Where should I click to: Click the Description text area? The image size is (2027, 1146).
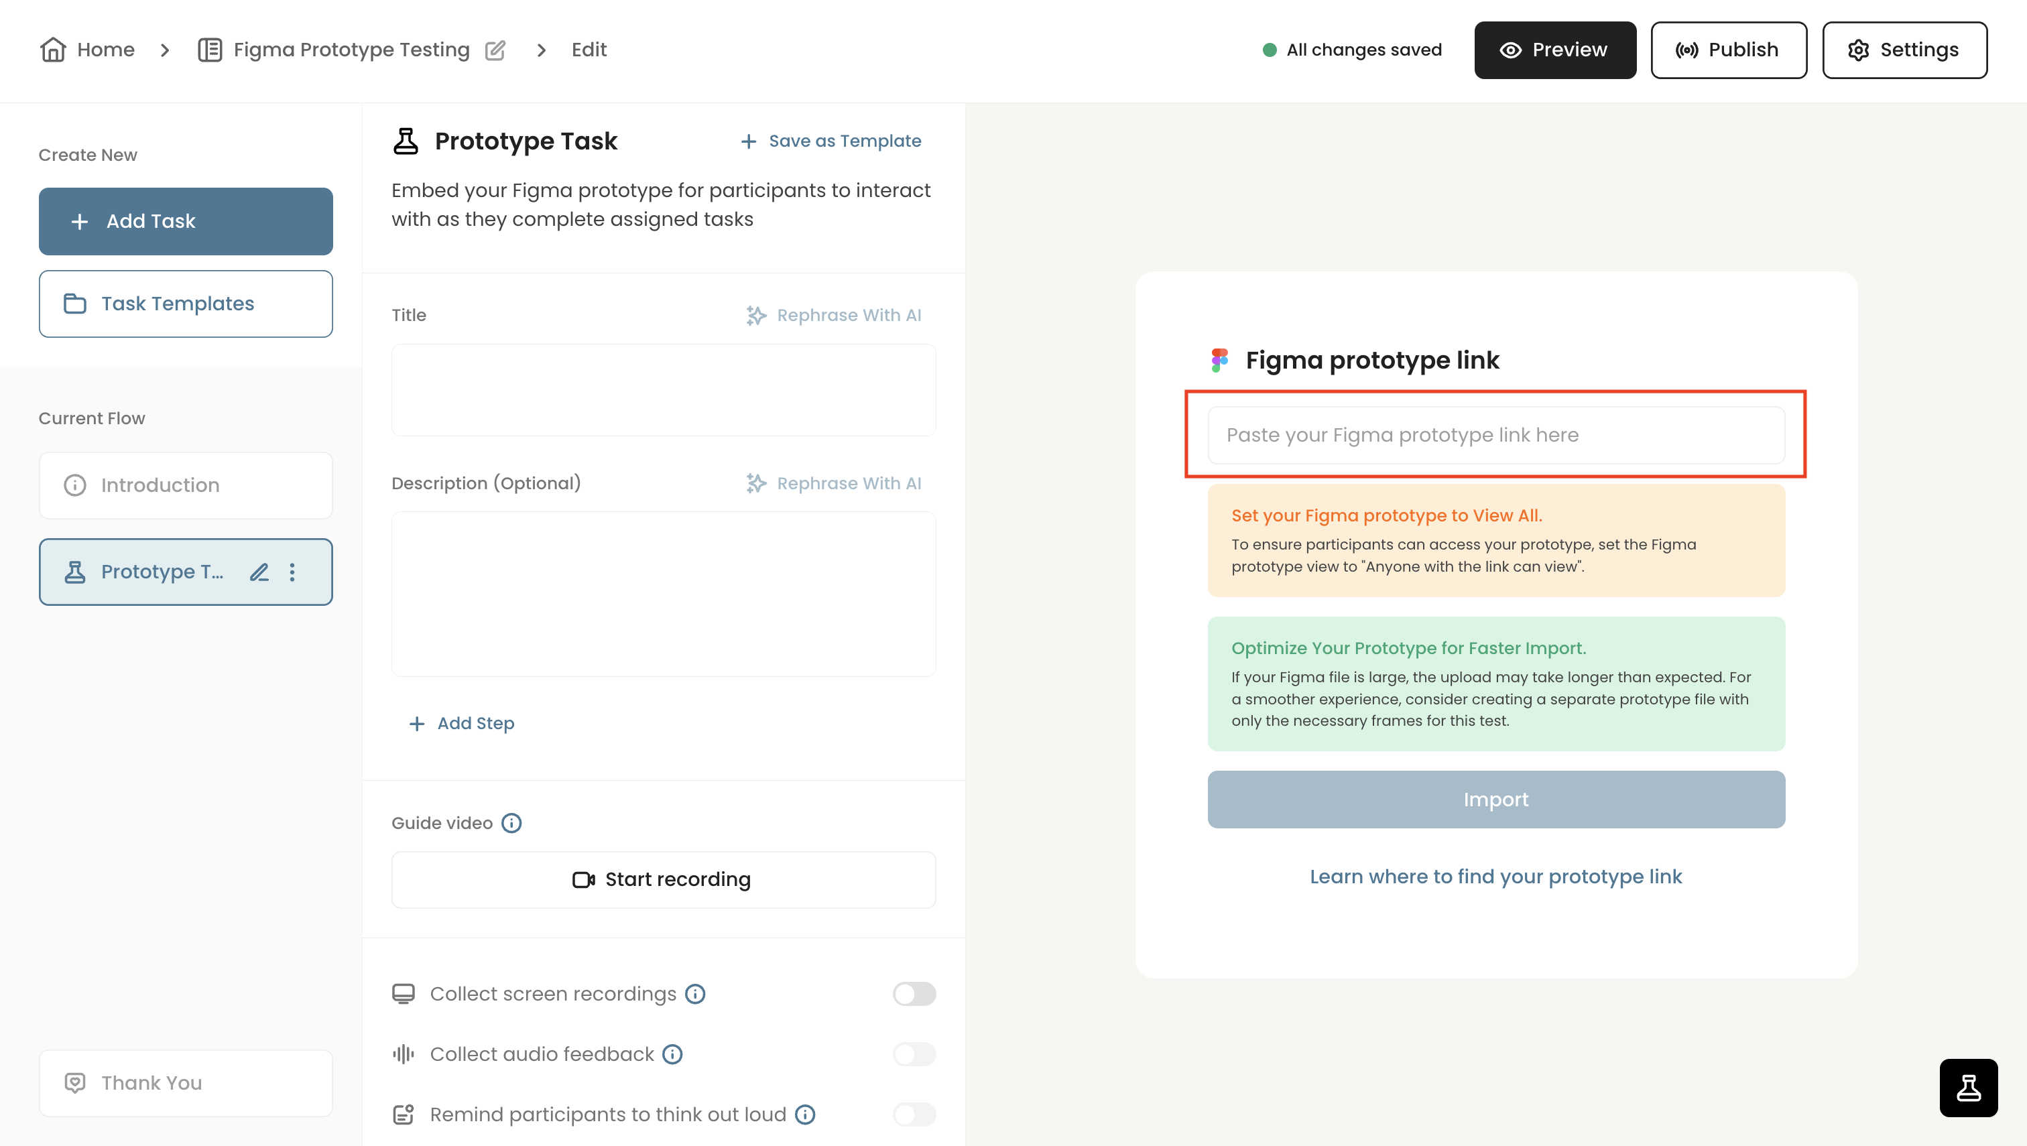tap(664, 594)
